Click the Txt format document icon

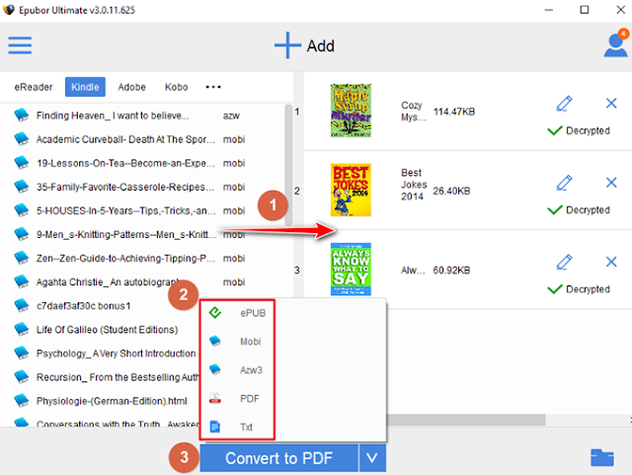[215, 427]
